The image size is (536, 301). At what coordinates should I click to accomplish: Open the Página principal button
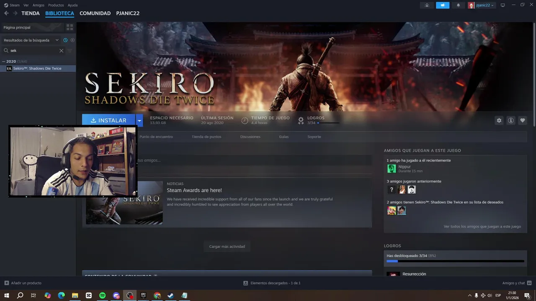(32, 27)
